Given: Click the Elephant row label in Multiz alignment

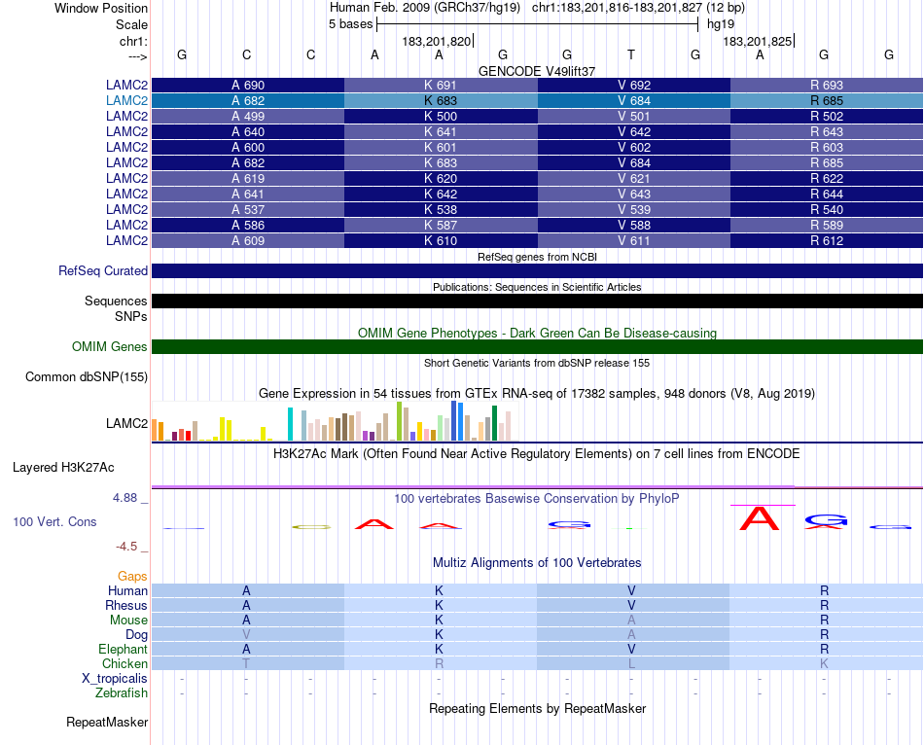Looking at the screenshot, I should tap(123, 649).
